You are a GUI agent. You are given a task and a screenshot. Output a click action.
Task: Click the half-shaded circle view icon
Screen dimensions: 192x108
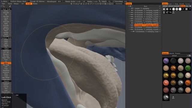click(72, 4)
